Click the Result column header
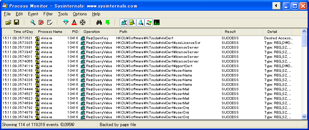The image size is (309, 130). pos(243,32)
